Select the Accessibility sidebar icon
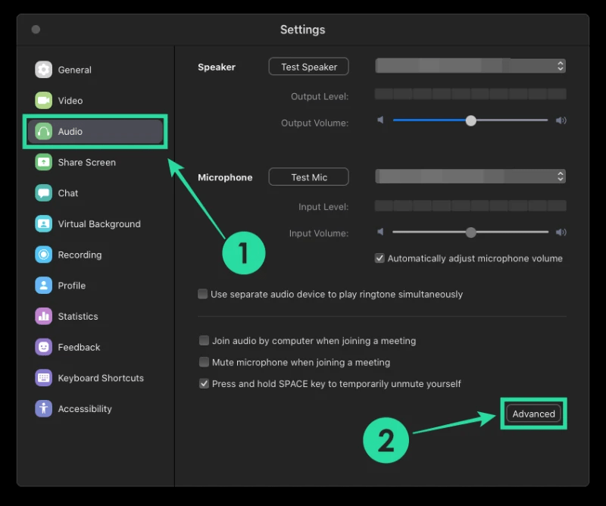This screenshot has width=606, height=506. 45,408
